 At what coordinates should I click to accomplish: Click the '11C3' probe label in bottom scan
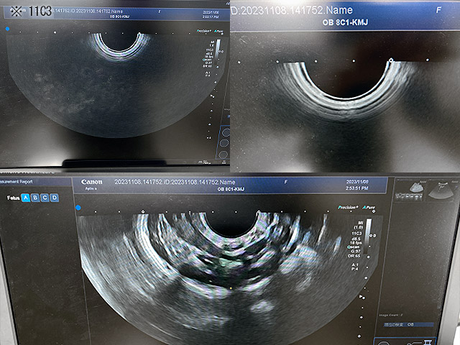tap(356, 233)
